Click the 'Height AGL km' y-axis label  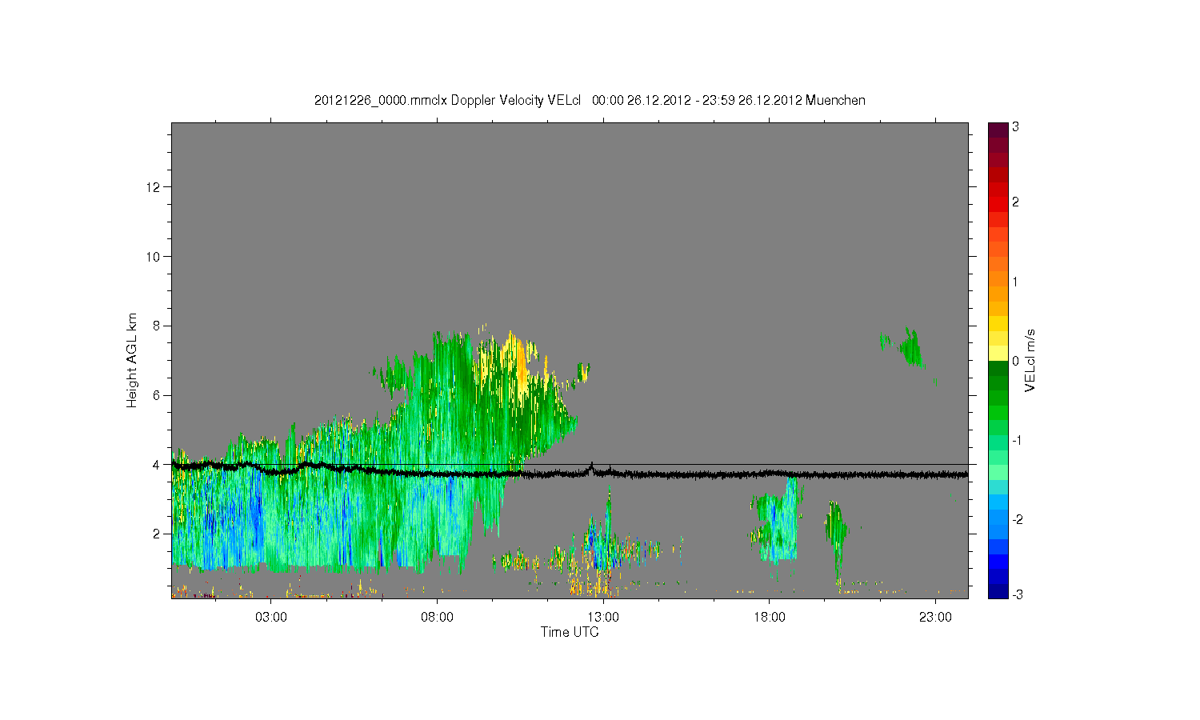pos(132,360)
